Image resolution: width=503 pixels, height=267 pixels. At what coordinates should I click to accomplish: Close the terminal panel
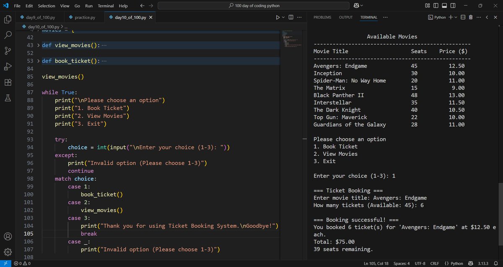(x=495, y=17)
